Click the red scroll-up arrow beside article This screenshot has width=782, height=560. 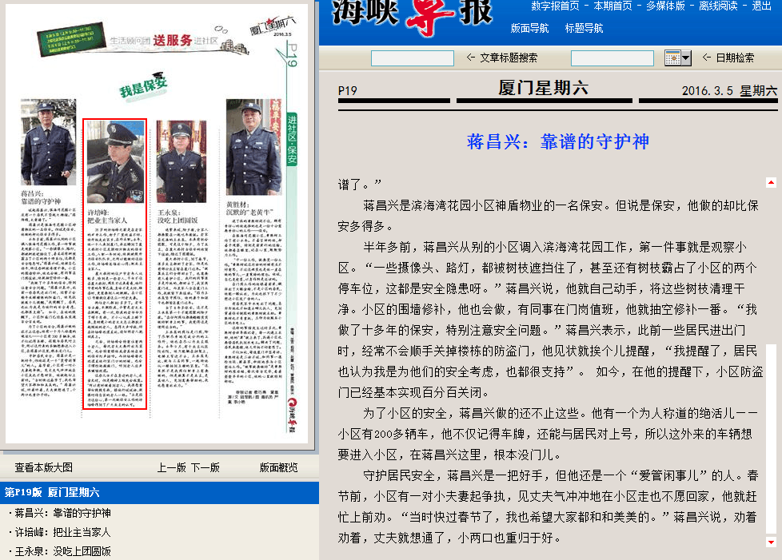pyautogui.click(x=771, y=182)
